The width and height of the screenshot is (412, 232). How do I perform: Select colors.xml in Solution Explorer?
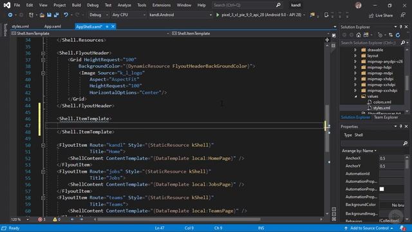(382, 102)
